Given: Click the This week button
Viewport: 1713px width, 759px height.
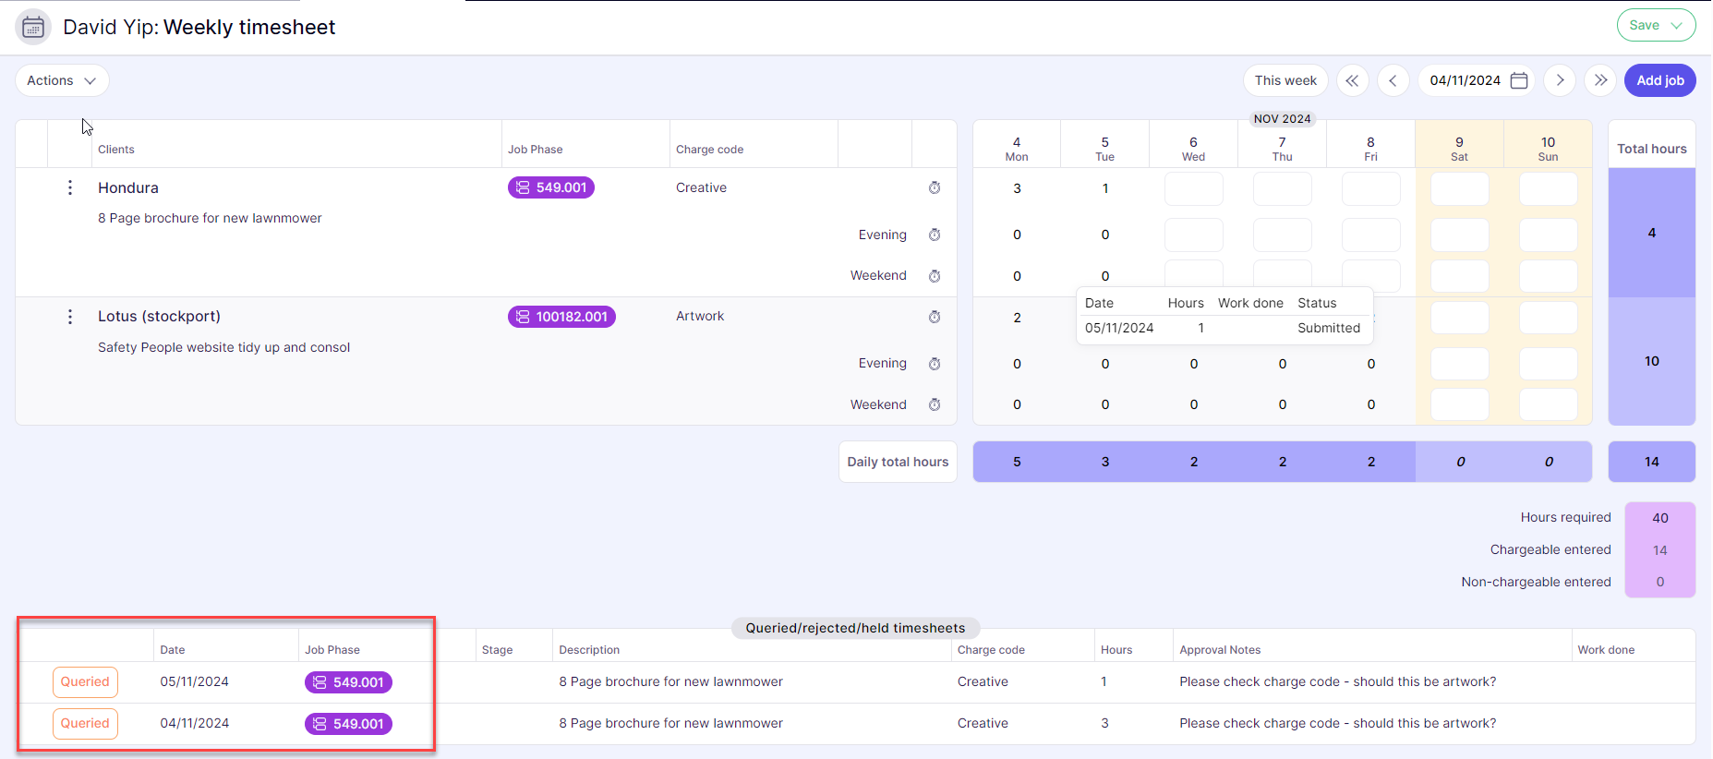Looking at the screenshot, I should [1285, 80].
